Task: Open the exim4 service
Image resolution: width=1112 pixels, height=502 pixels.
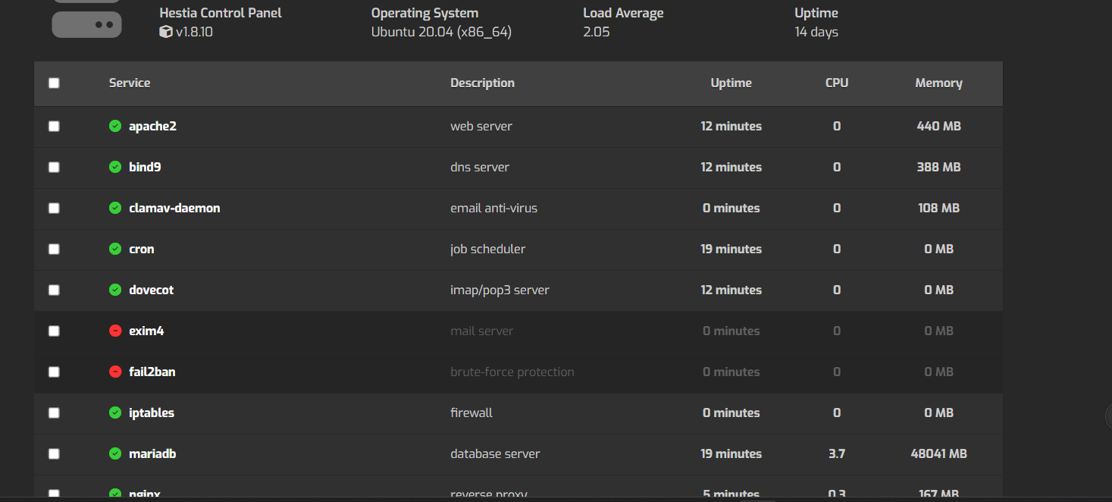Action: coord(146,331)
